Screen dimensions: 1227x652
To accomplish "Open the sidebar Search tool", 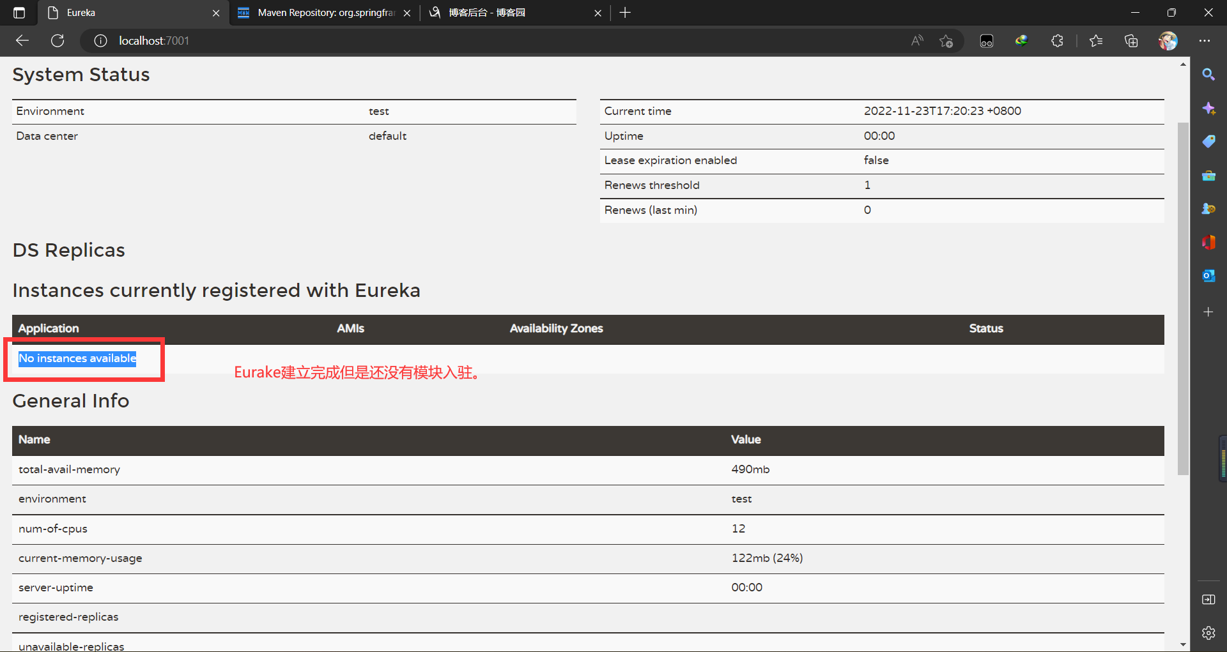I will (1208, 75).
